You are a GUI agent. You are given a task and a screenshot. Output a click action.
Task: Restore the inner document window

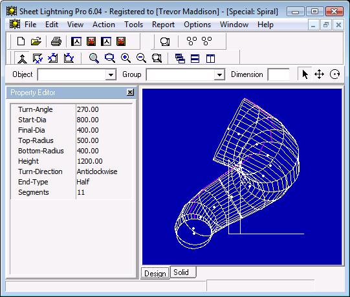[x=325, y=25]
